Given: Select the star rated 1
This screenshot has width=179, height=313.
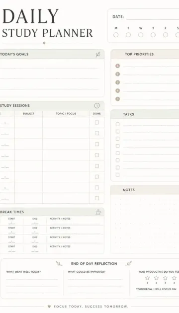Looking at the screenshot, I should click(x=147, y=278).
